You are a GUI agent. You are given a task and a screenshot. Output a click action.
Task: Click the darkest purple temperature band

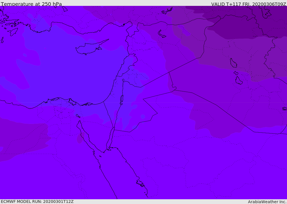238,27
